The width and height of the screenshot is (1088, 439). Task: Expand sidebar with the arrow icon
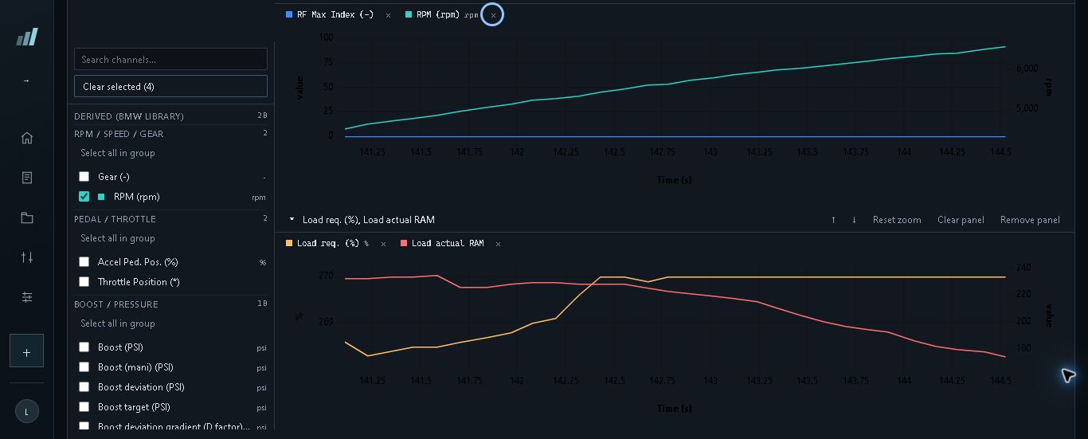(x=26, y=80)
